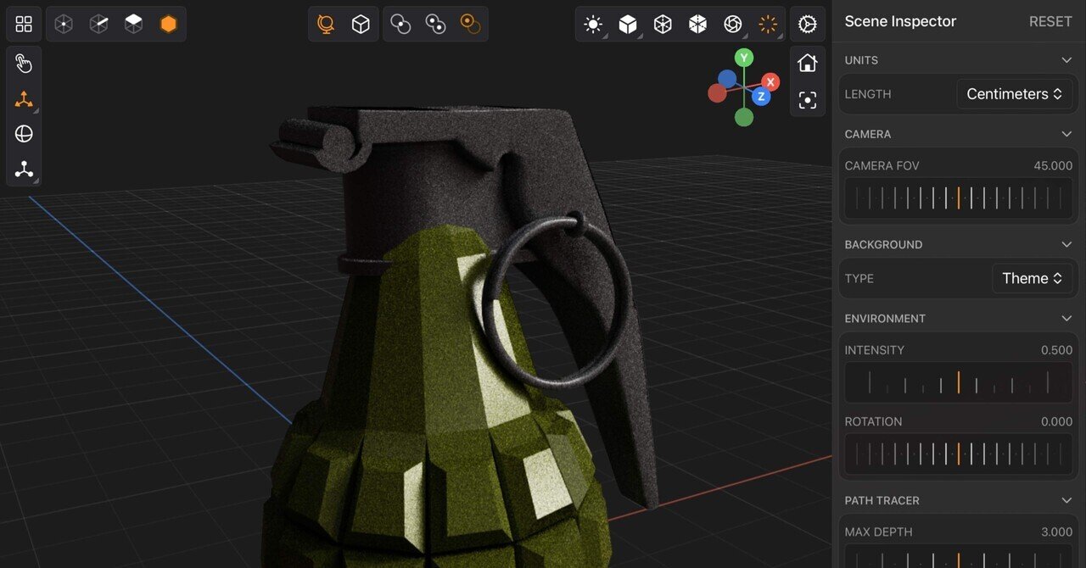Toggle the solid cube with dashed edges display
1086x568 pixels.
pos(697,25)
